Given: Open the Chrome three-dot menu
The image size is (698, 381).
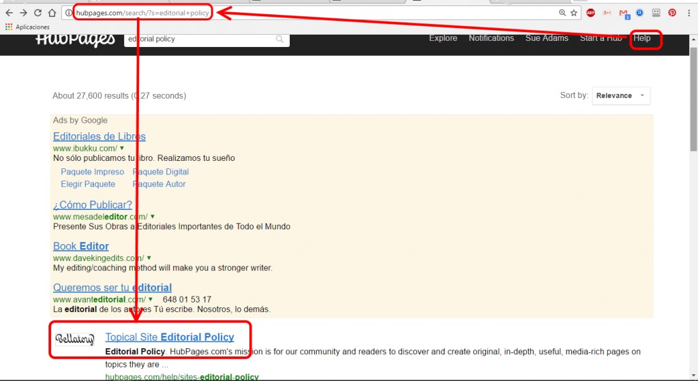Looking at the screenshot, I should 688,13.
